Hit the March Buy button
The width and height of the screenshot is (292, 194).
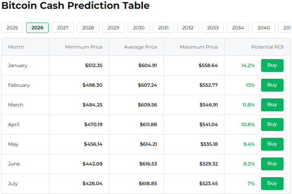[272, 105]
